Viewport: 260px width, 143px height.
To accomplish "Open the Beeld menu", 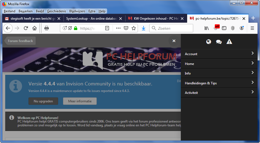I will 40,11.
